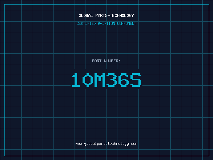Open the www.globalpartstechnology.com link
The width and height of the screenshot is (213, 160).
(106, 144)
